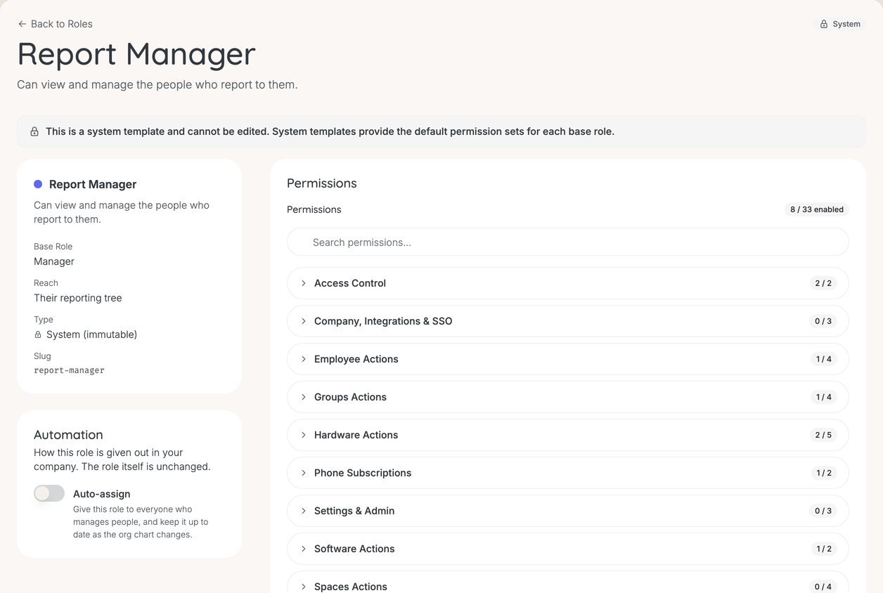Click the 2 / 2 count on Access Control

point(823,283)
